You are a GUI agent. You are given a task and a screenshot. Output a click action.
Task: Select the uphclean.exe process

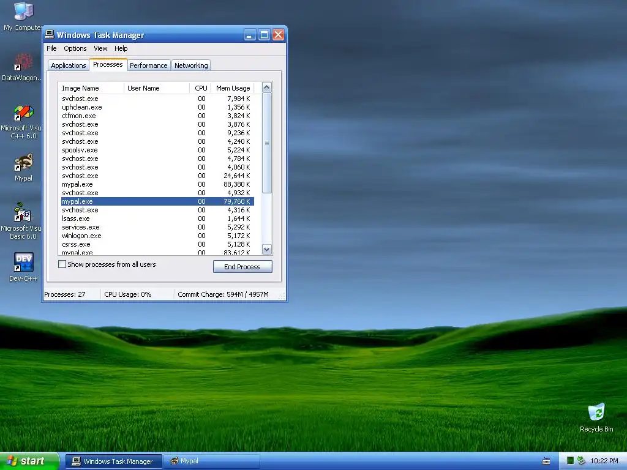coord(157,107)
